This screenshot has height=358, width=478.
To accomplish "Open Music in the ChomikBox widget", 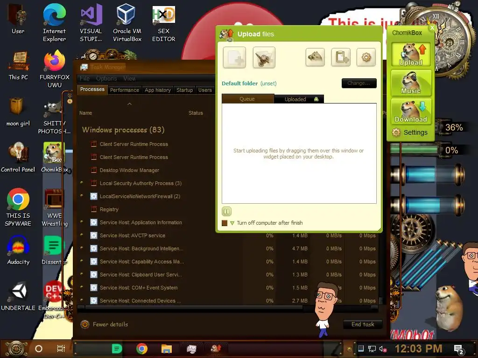I will coord(411,83).
